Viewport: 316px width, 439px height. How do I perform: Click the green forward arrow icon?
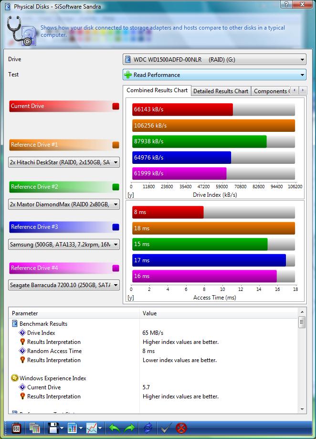pyautogui.click(x=129, y=428)
